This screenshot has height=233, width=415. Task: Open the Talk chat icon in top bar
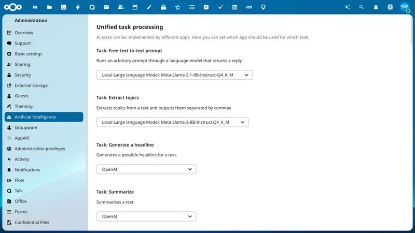pyautogui.click(x=92, y=7)
